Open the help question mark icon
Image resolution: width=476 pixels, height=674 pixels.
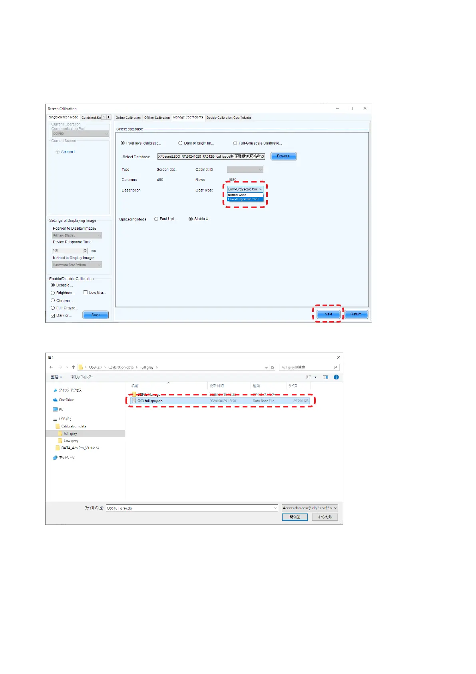coord(336,377)
